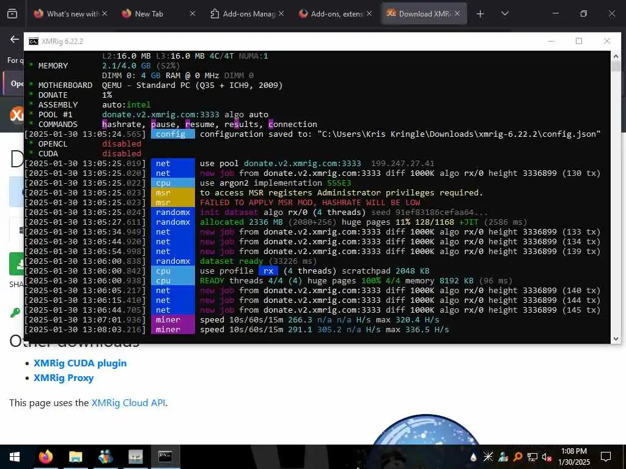Open a new tab with the plus button
Image resolution: width=626 pixels, height=469 pixels.
481,14
